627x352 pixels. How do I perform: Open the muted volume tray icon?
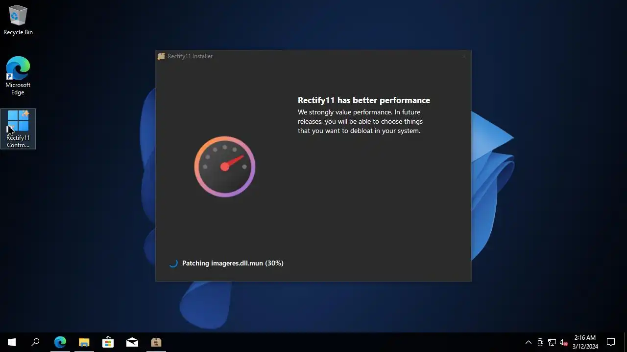click(x=564, y=342)
